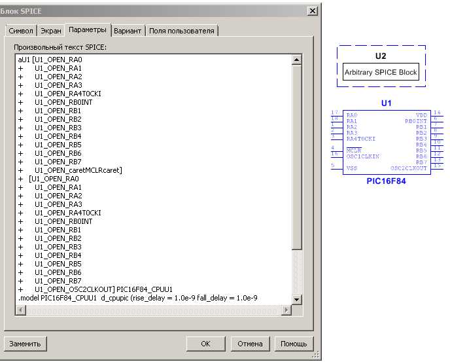Click the U1 reference designator label

387,103
